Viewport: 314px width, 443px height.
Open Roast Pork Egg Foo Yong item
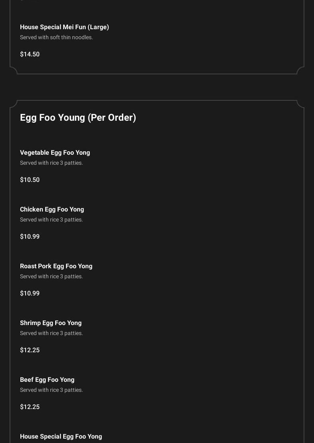pyautogui.click(x=56, y=266)
